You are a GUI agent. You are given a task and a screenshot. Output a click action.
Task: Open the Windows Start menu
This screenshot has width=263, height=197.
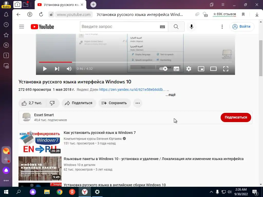6,192
